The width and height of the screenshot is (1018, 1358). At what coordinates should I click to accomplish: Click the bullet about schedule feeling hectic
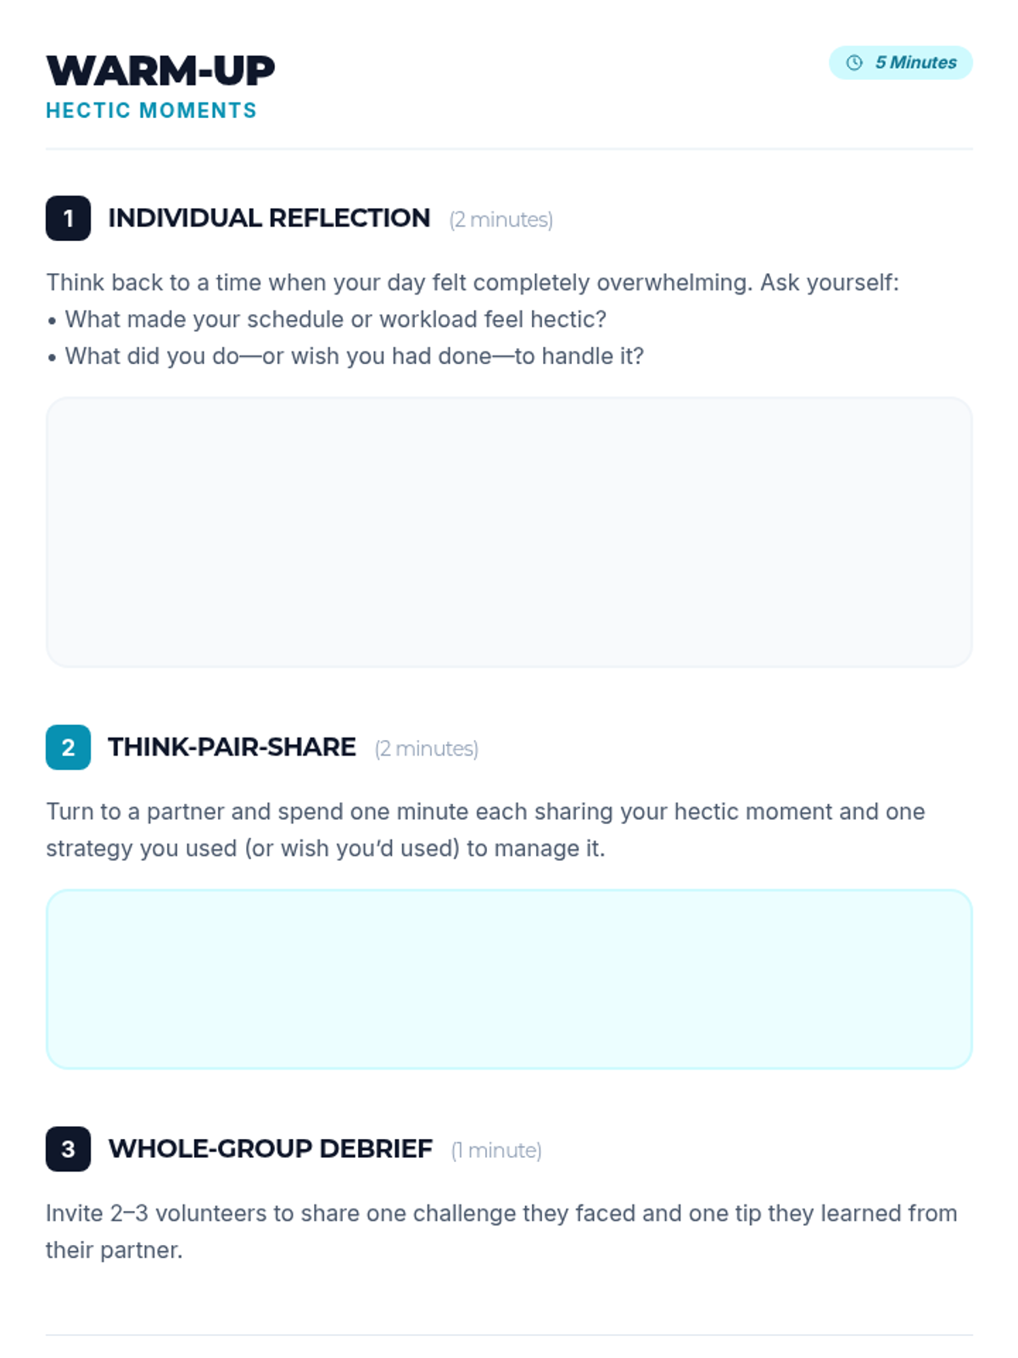(x=327, y=319)
